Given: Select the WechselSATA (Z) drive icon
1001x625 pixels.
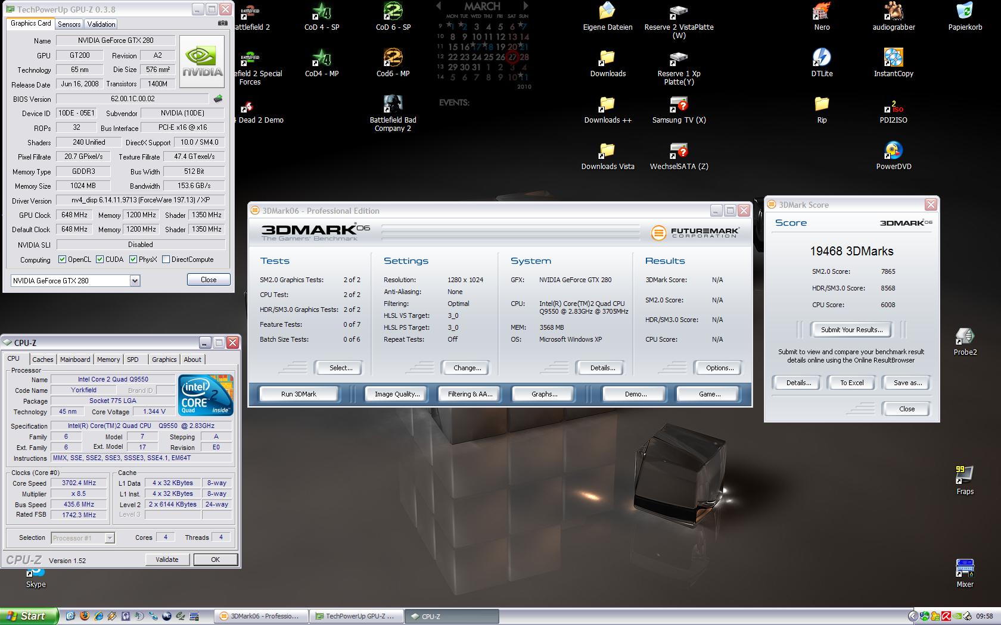Looking at the screenshot, I should point(679,156).
